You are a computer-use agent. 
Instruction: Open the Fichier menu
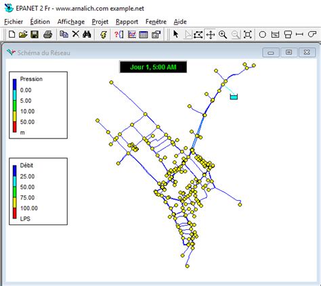[x=14, y=22]
